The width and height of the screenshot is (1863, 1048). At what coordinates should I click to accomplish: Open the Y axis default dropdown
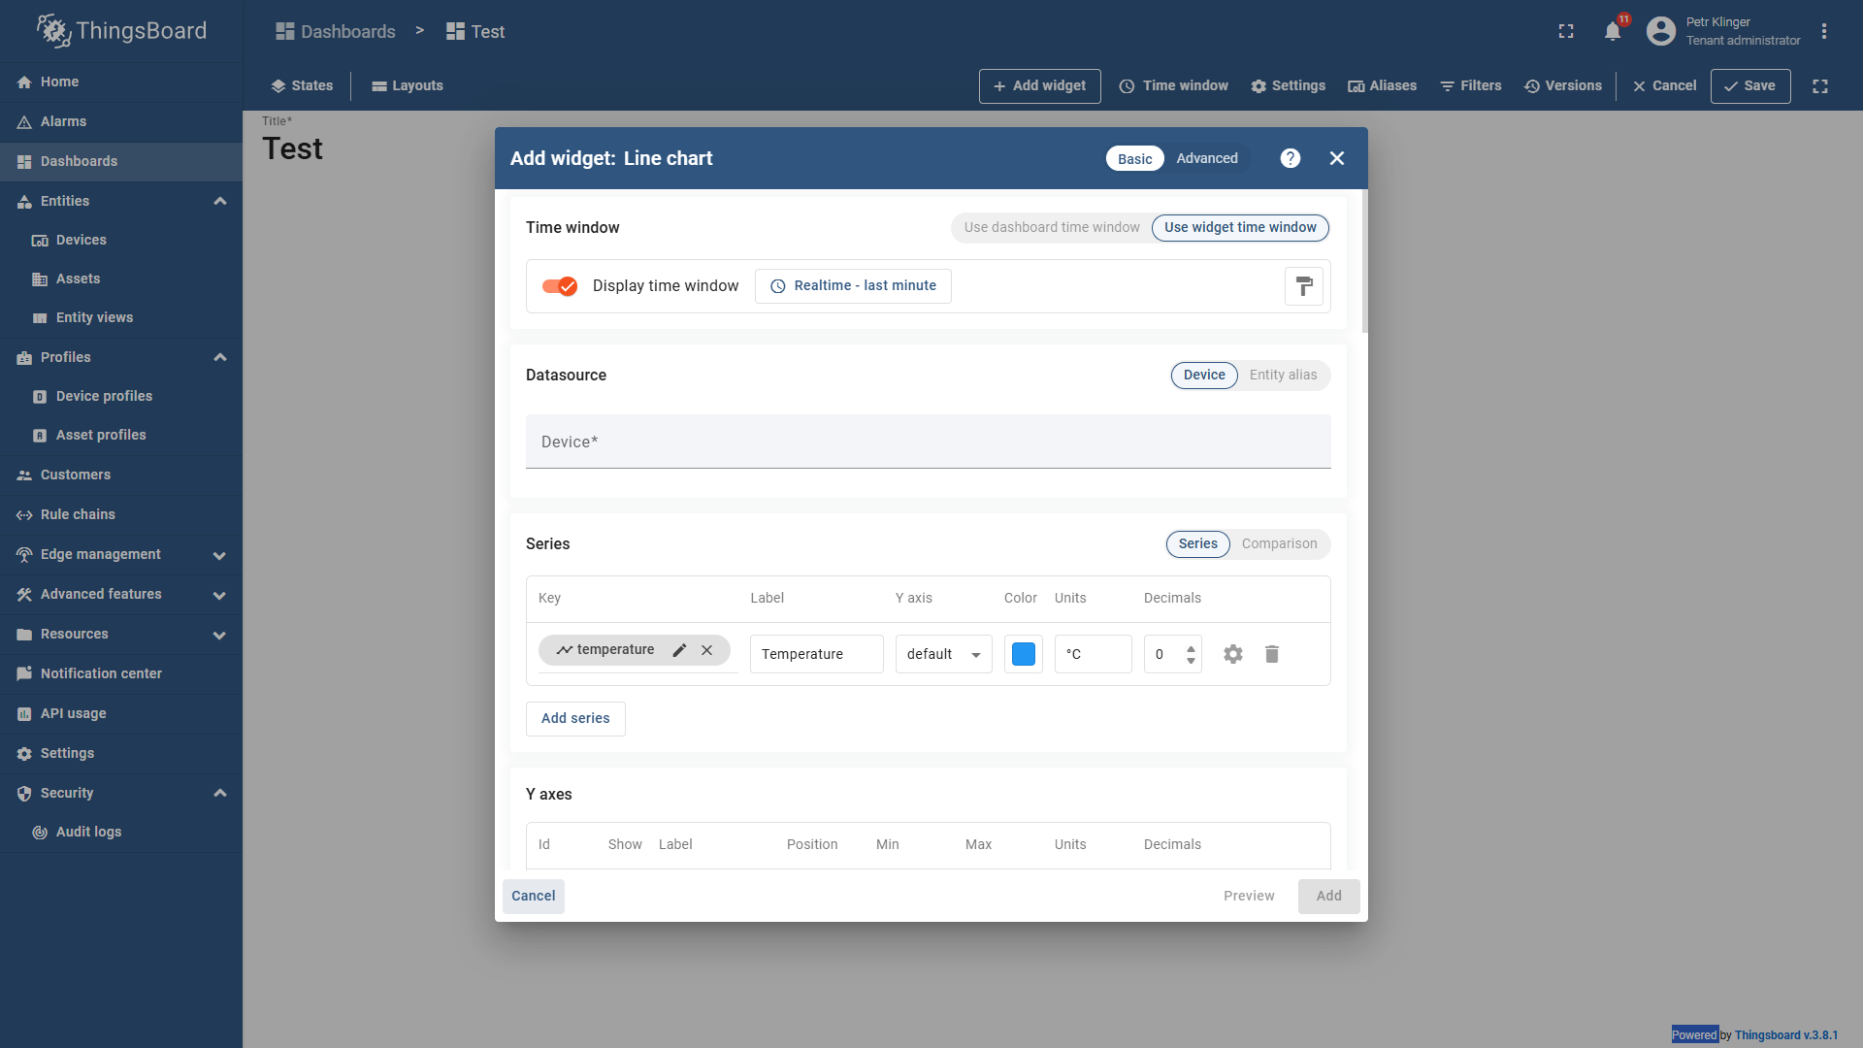[941, 653]
